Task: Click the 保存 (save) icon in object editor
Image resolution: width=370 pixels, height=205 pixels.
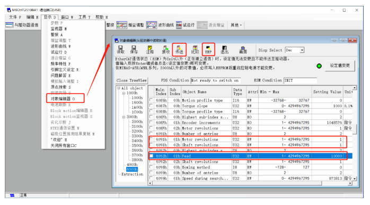Action: [x=134, y=50]
